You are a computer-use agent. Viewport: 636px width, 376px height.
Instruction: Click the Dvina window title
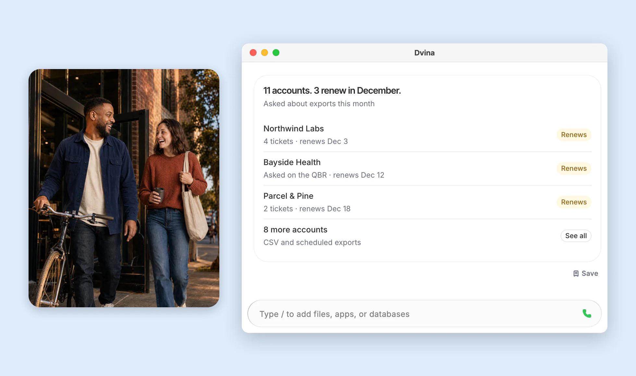424,53
